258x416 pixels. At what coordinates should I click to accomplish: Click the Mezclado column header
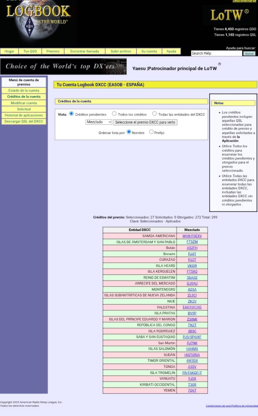pos(192,230)
